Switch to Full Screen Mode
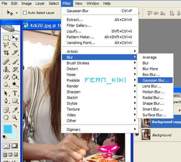Screen dimensions: 181x162 [x=16, y=154]
